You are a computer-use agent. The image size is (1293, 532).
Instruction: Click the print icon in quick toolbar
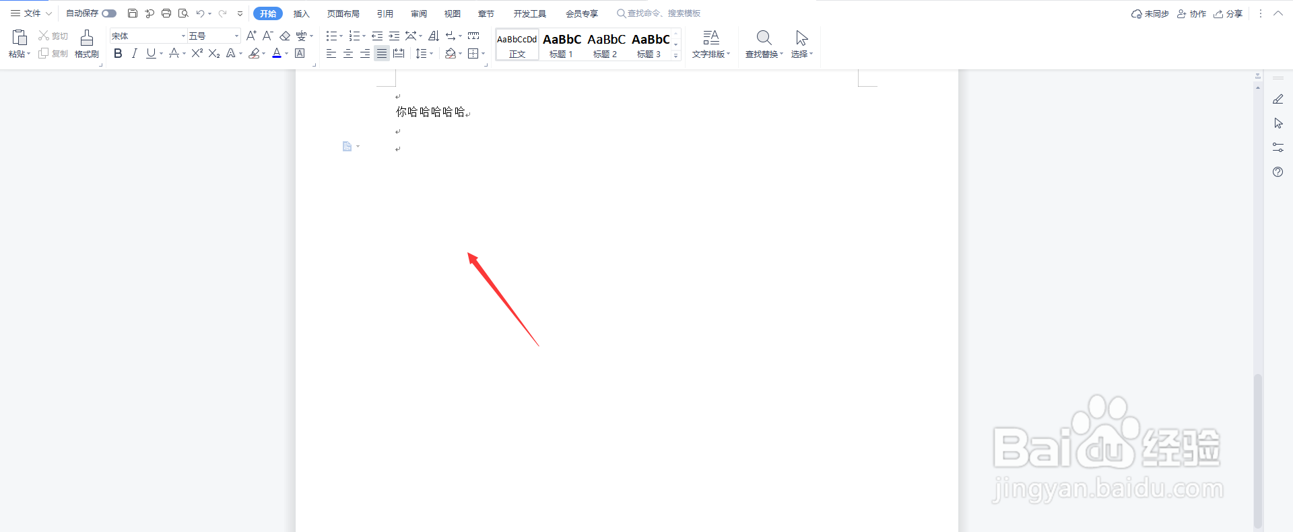[166, 13]
